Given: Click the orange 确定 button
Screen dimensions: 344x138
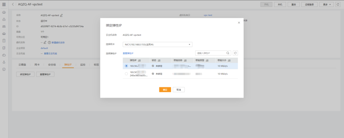Looking at the screenshot, I should 165,90.
